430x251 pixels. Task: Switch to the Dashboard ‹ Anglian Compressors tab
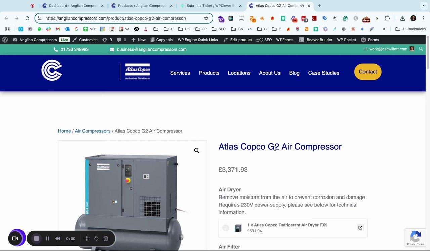pos(73,6)
